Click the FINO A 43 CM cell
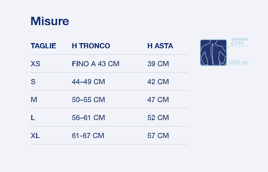Image resolution: width=268 pixels, height=172 pixels. pos(95,64)
